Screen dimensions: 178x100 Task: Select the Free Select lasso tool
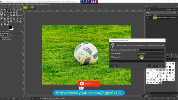coord(8,9)
